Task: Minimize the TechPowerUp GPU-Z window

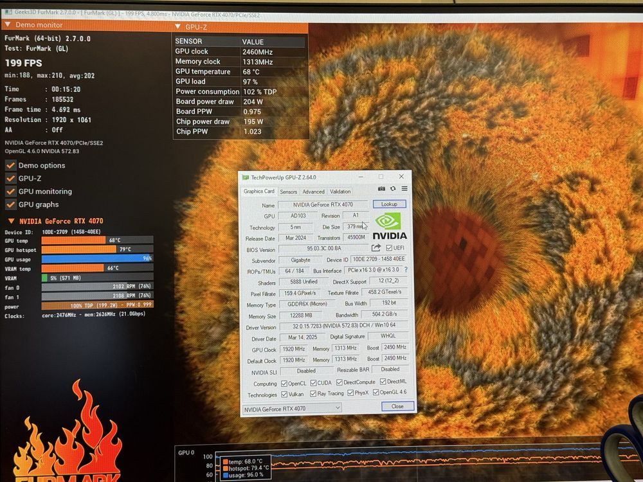Action: [x=361, y=177]
